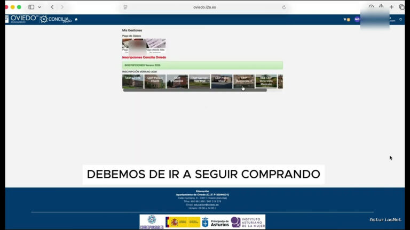Click the Instituto Asturiano de la Mujer logo
410x230 pixels.
tap(248, 222)
